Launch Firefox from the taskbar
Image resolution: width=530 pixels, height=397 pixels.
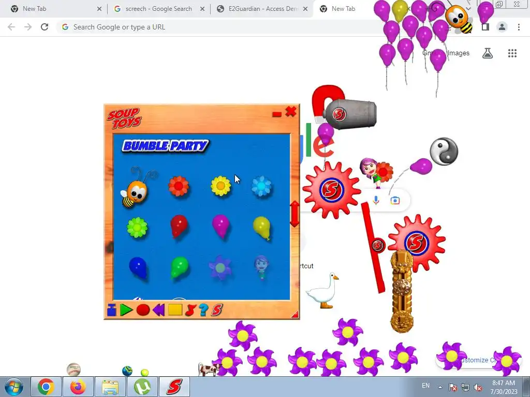click(x=78, y=387)
